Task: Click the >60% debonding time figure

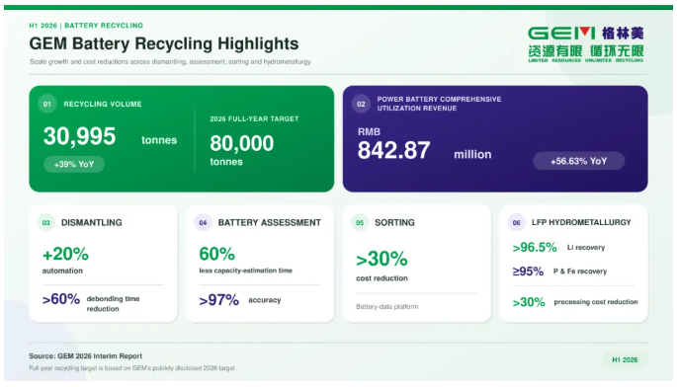Action: click(x=61, y=298)
